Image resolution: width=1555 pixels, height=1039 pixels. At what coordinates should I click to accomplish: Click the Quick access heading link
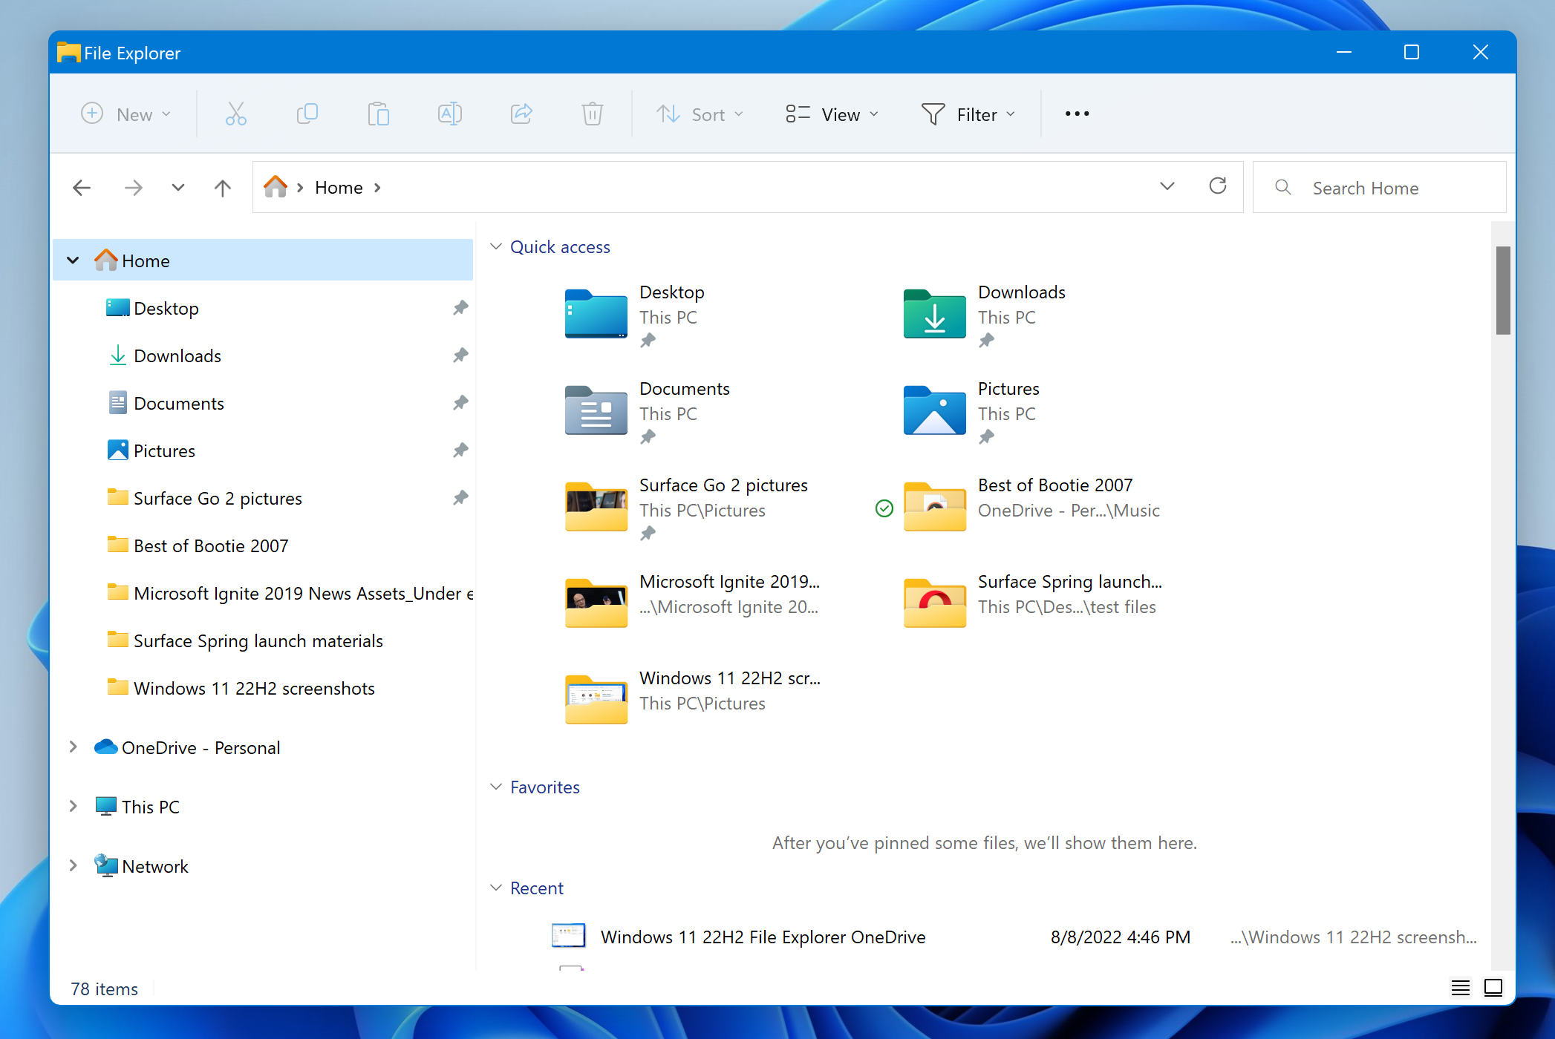[560, 247]
